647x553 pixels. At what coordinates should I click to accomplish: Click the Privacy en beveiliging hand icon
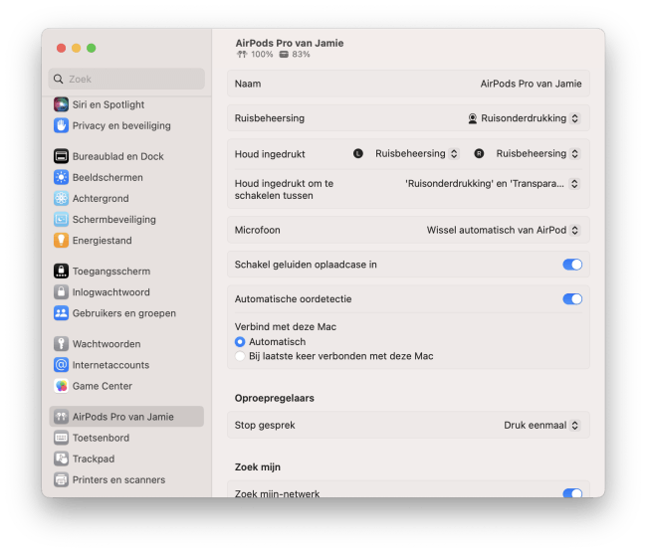(61, 125)
